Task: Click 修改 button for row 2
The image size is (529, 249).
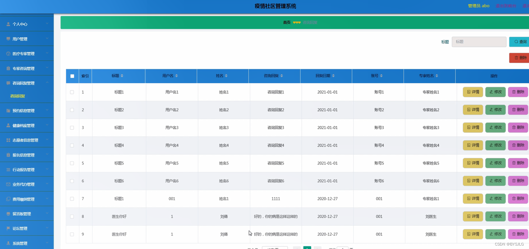Action: 496,110
